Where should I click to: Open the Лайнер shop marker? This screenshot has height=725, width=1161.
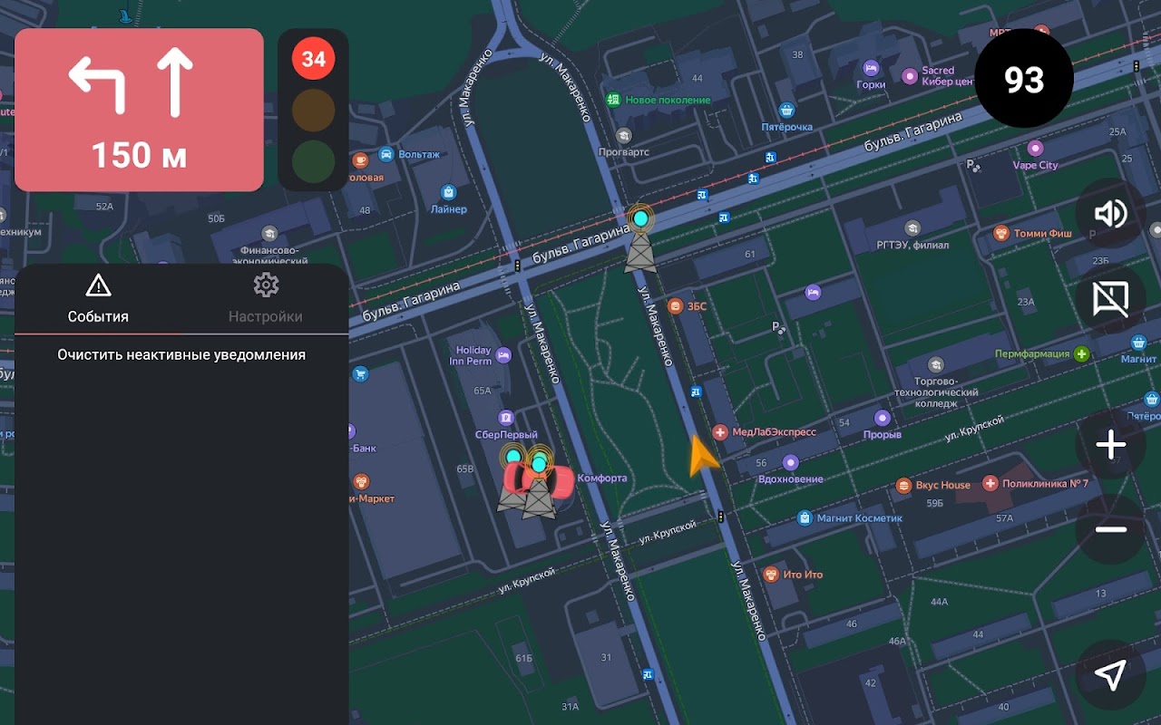448,192
